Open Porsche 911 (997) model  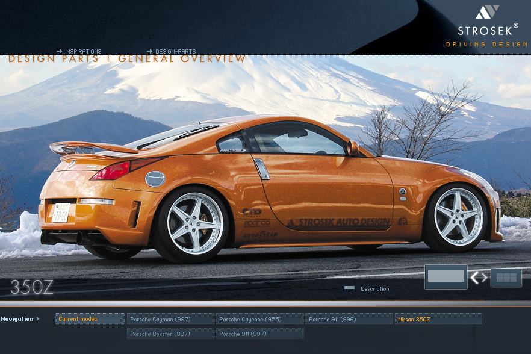click(x=259, y=334)
